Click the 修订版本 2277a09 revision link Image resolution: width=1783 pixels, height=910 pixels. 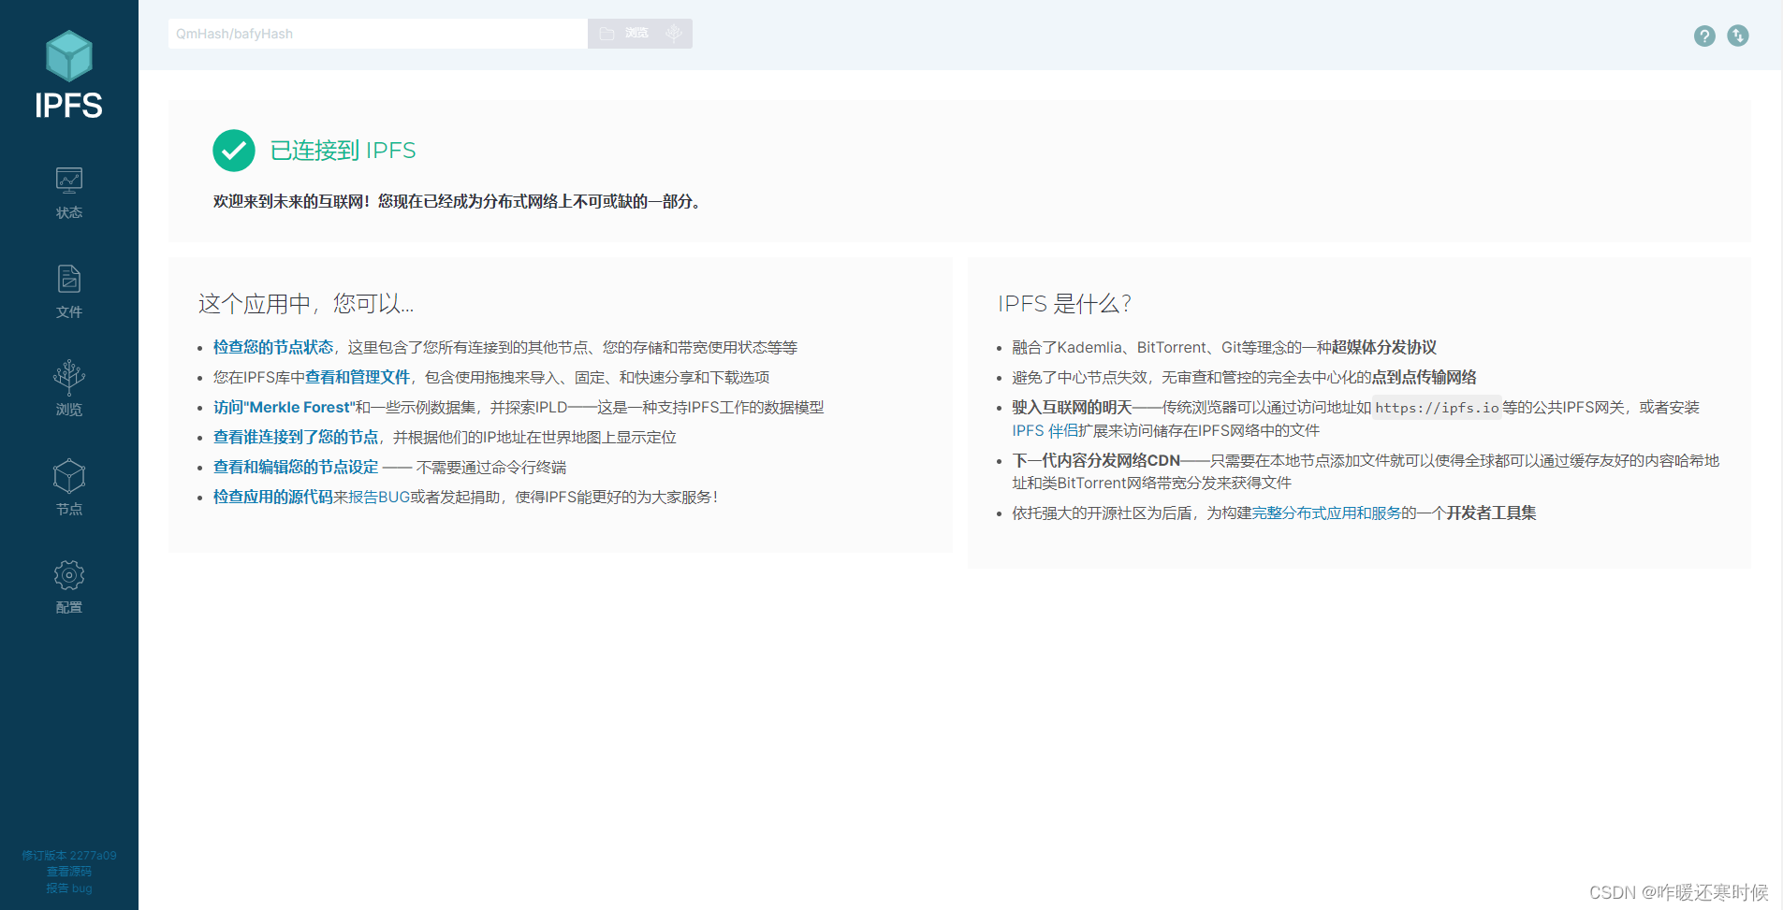(x=69, y=855)
